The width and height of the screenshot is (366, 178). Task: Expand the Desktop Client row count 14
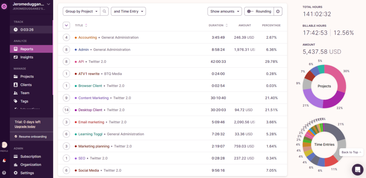66,110
